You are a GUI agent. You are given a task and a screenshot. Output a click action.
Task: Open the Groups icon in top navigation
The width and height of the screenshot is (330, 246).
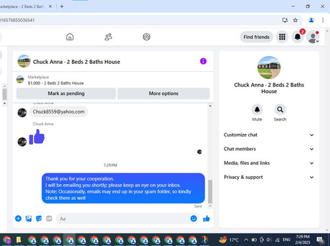147,37
